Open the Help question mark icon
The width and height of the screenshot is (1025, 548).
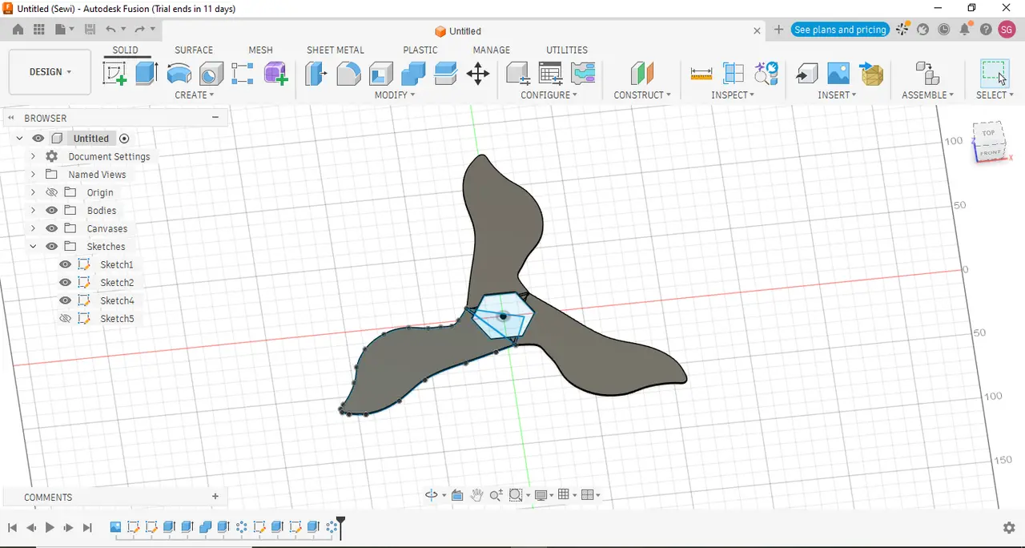coord(986,30)
